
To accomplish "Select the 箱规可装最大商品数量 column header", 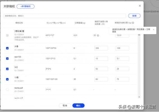I will (101, 23).
